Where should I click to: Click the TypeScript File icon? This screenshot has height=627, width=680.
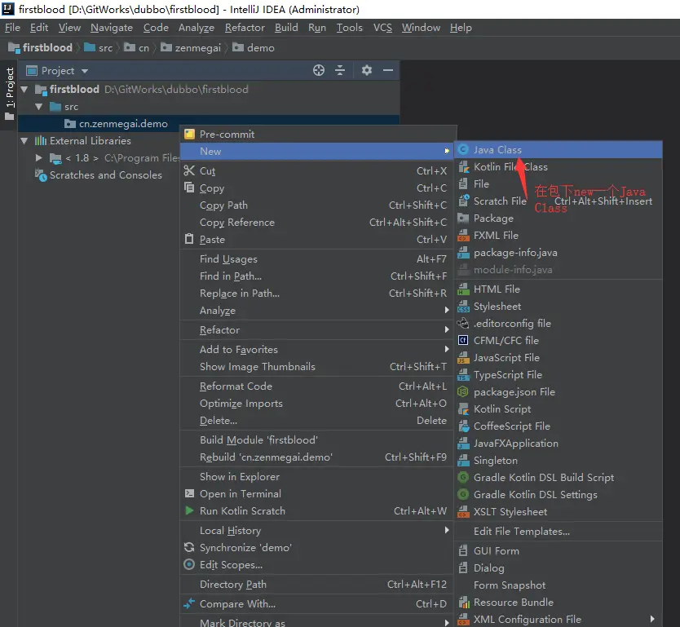point(463,374)
